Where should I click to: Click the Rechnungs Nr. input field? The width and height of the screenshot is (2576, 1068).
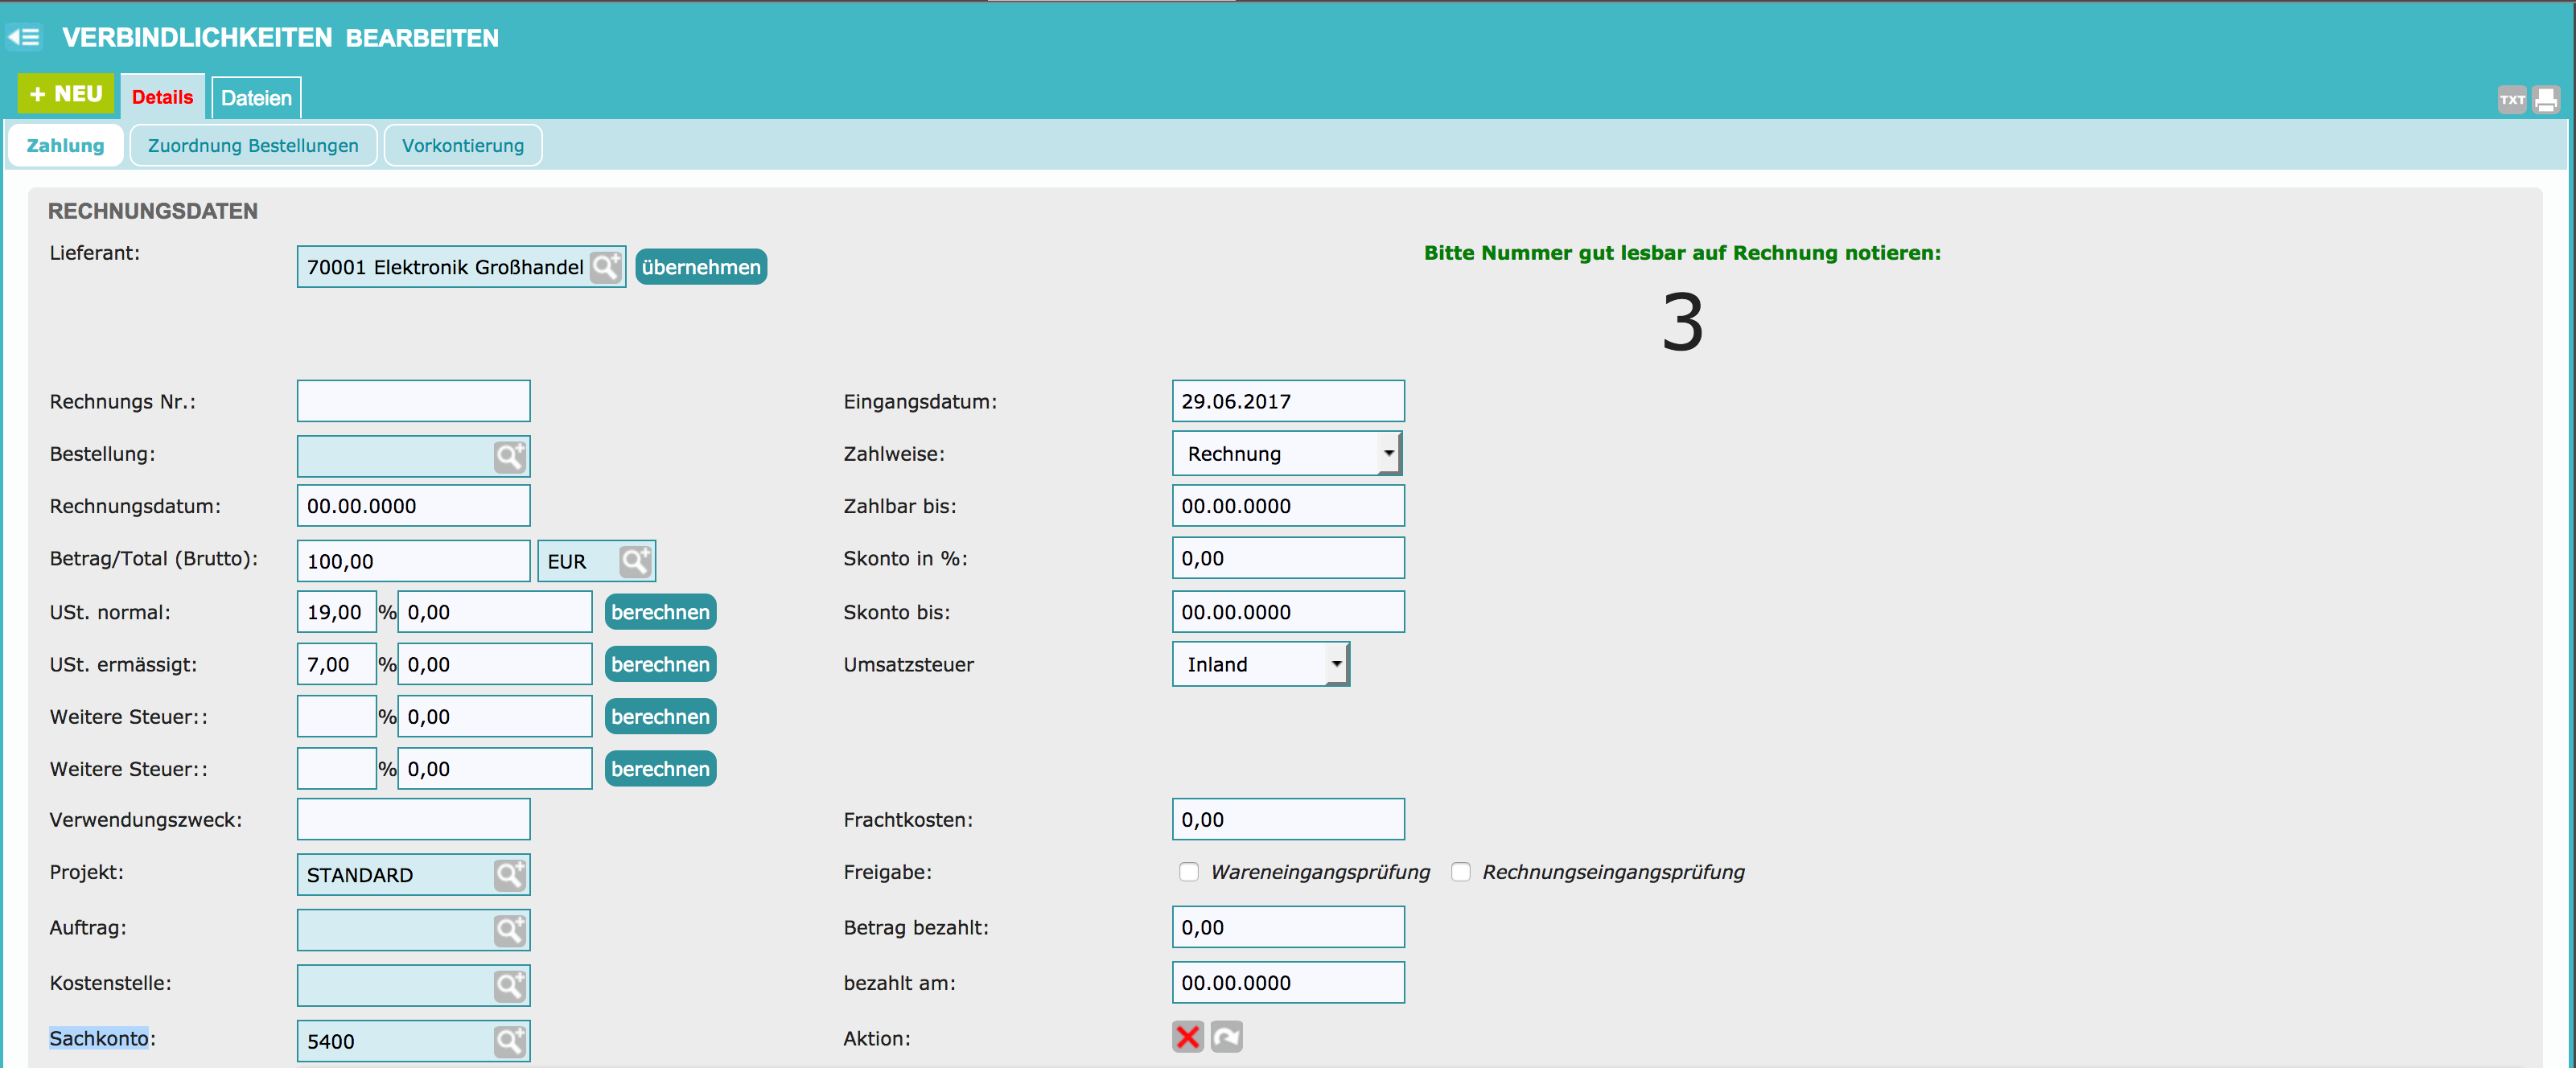[413, 401]
